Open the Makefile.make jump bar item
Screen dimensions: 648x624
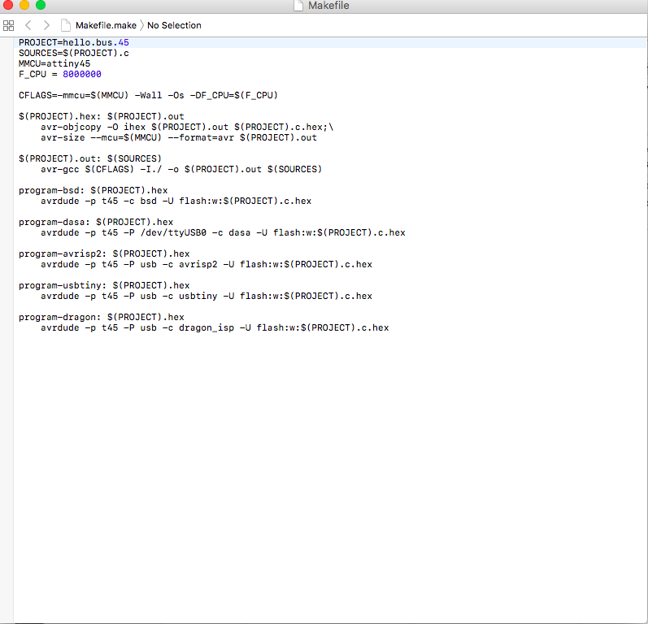tap(106, 26)
